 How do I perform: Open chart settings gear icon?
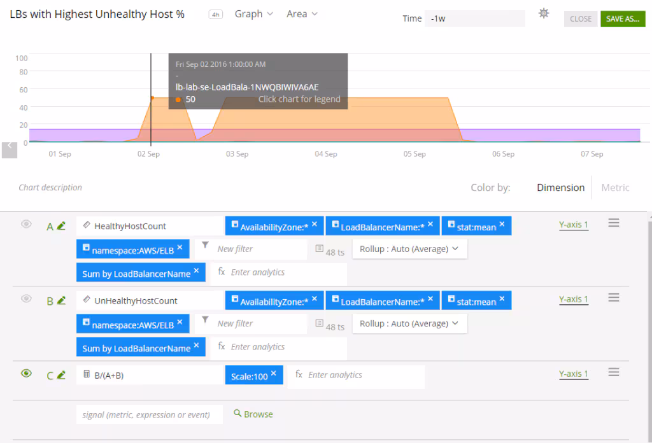click(x=543, y=13)
